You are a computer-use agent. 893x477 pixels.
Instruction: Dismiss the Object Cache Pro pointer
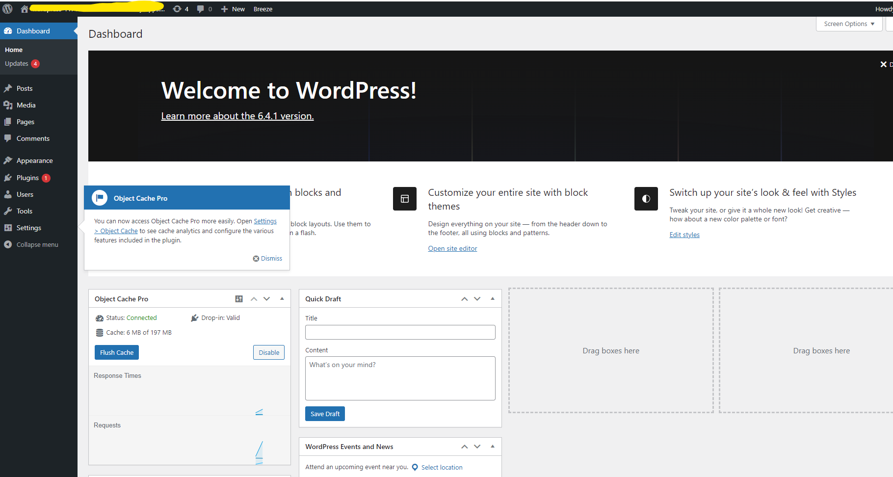[267, 258]
